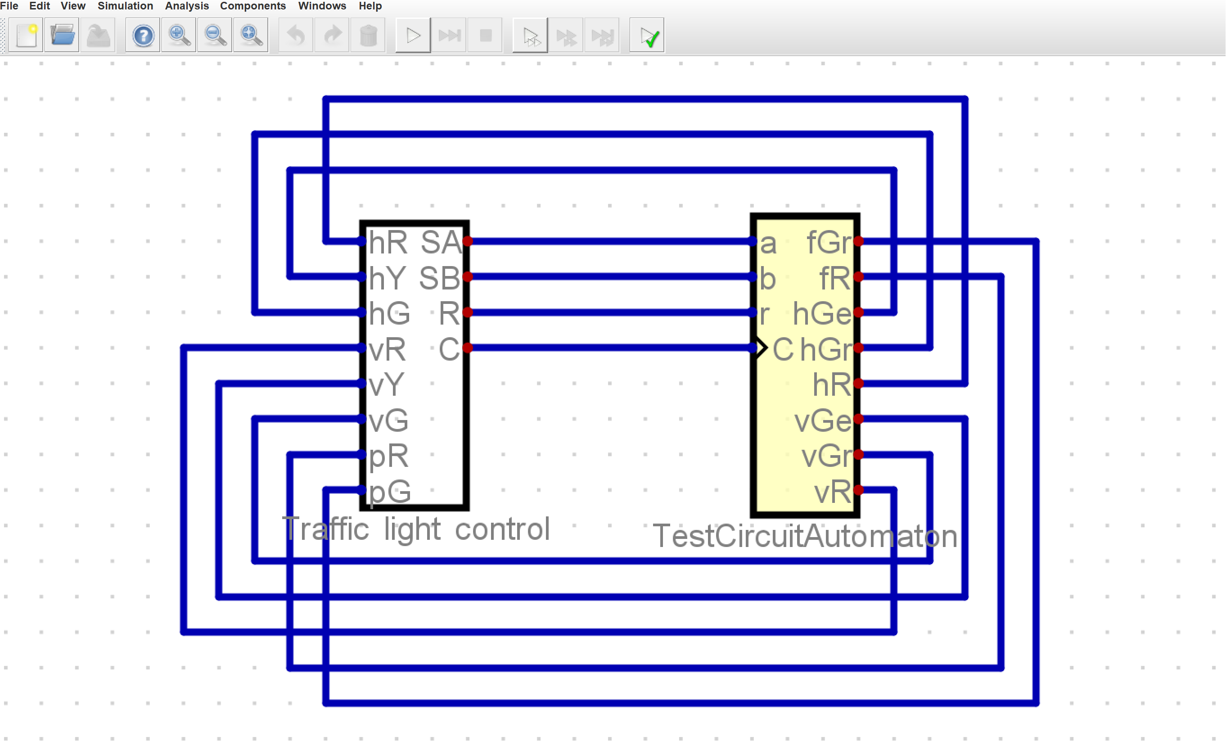
Task: Click the vR output pin on TestCircuitAutomaton
Action: point(858,490)
